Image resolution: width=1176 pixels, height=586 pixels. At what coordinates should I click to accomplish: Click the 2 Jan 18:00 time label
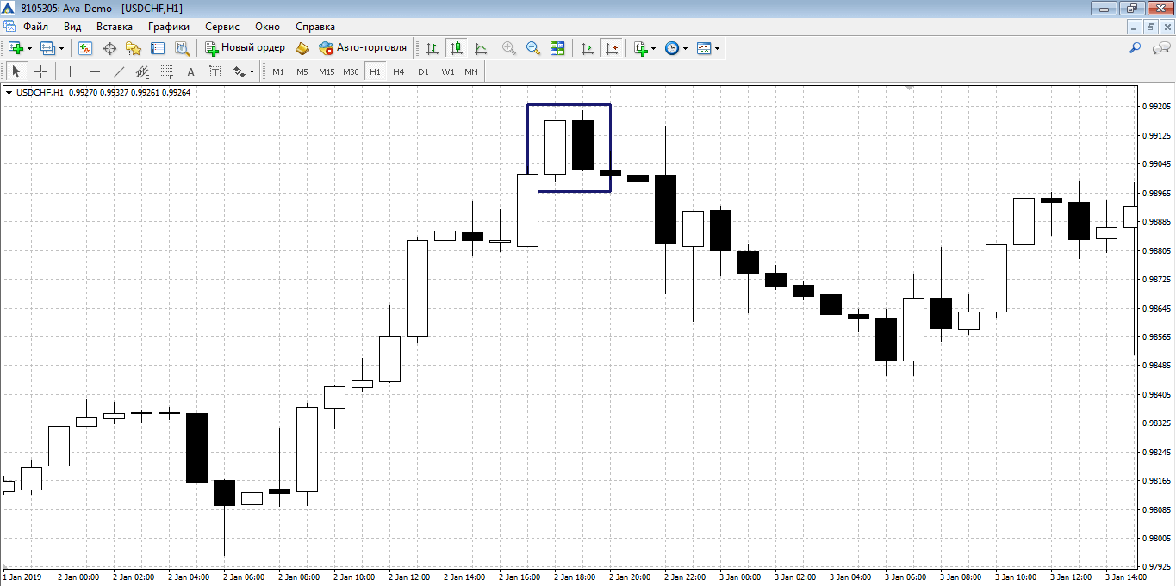pyautogui.click(x=576, y=577)
